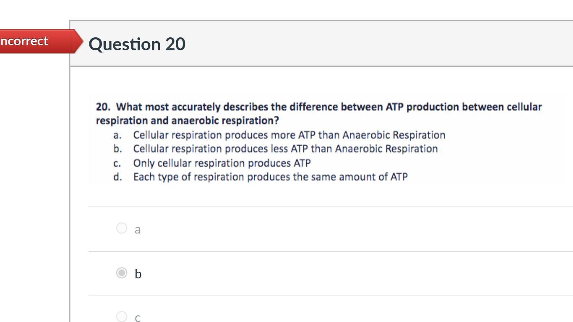573x322 pixels.
Task: Click the answer label "b" beside its radio
Action: tap(138, 274)
